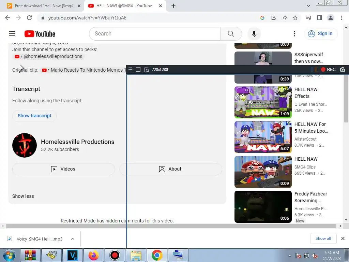Click Homelessville Productions channel avatar
This screenshot has width=349, height=262.
[25, 145]
